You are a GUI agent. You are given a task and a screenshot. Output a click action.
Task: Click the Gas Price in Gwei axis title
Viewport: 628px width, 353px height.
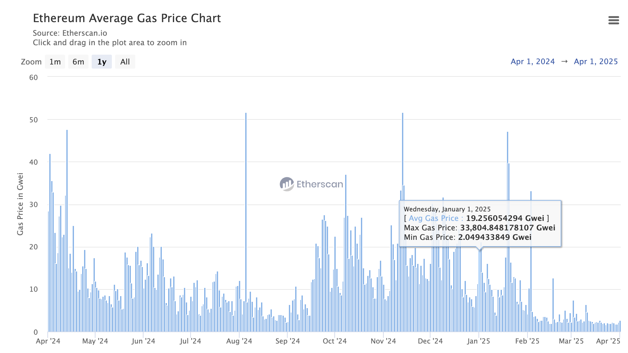tap(20, 204)
